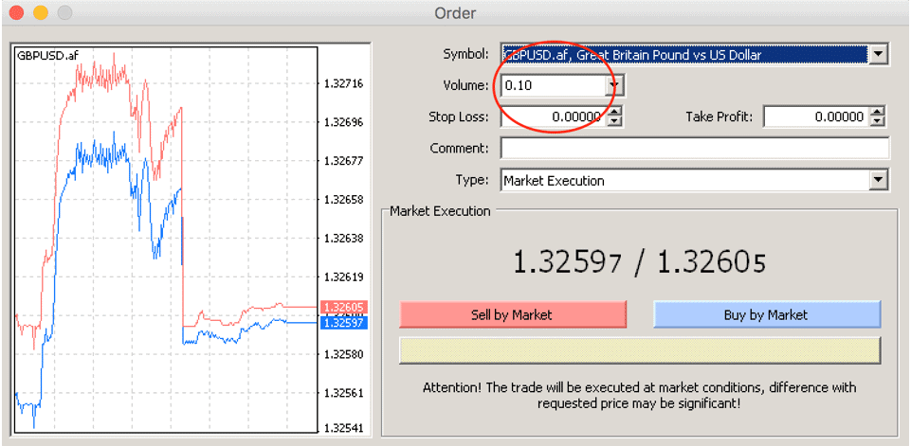Click the Comment: label
The height and width of the screenshot is (446, 911).
click(x=460, y=148)
